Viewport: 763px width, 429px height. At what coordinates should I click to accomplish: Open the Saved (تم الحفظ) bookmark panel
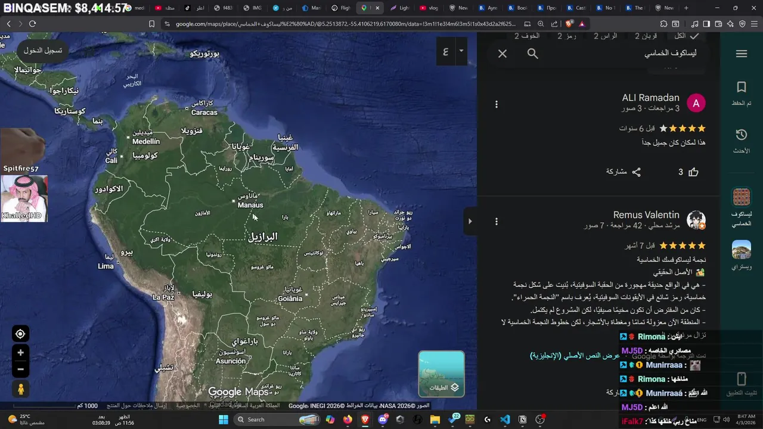(742, 94)
